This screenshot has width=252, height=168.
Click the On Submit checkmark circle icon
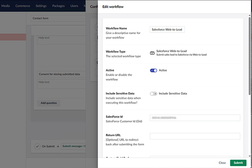(37, 146)
